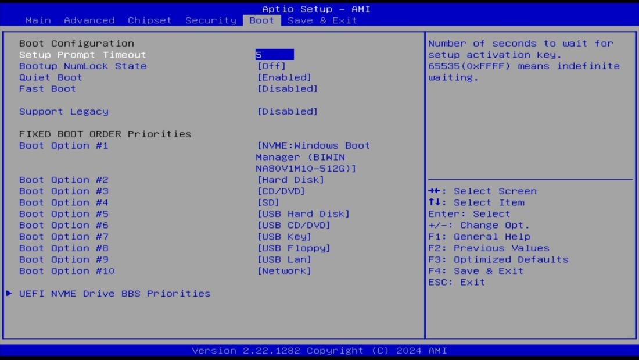Click the F1: General Help hint
The height and width of the screenshot is (360, 639).
[479, 237]
